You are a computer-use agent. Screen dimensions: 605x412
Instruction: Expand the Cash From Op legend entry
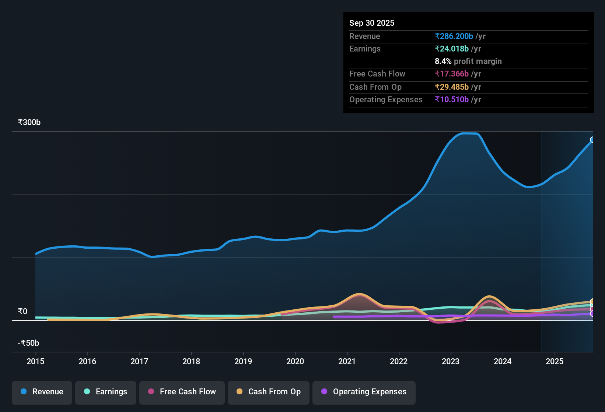268,392
